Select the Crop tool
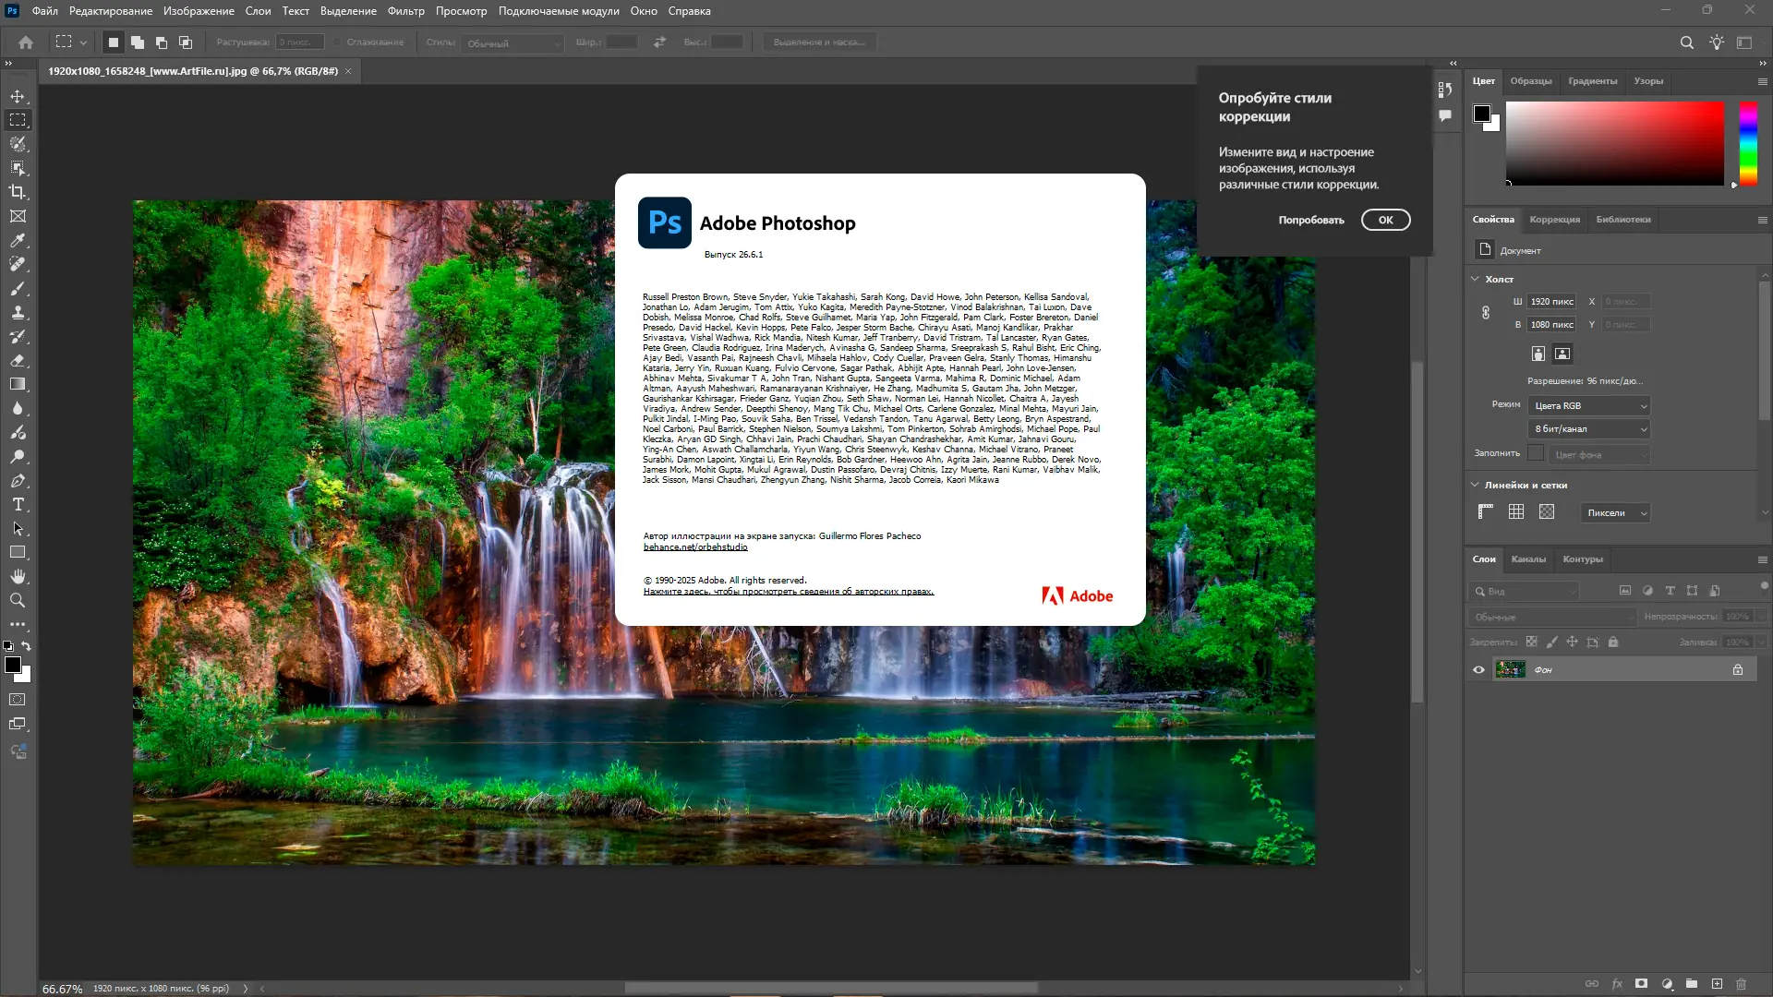 pos(18,192)
